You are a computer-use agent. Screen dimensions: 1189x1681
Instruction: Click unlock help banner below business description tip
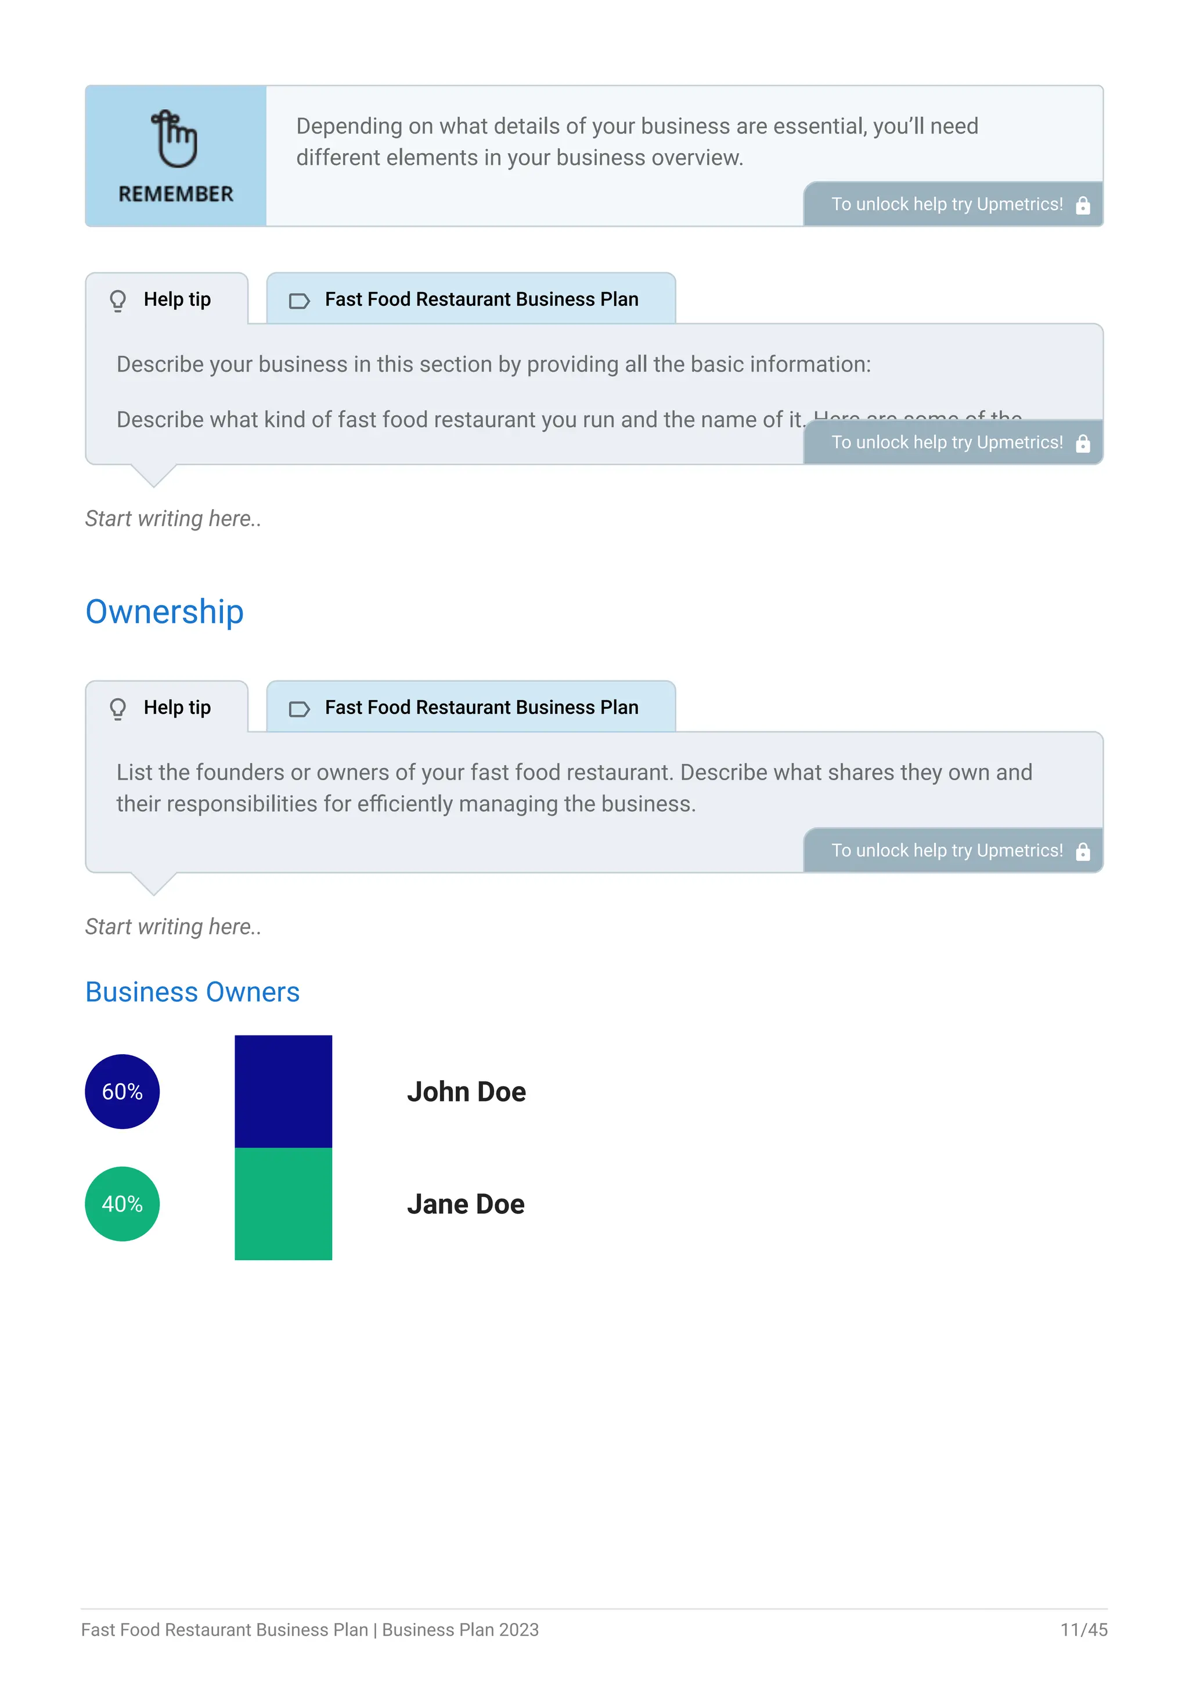tap(953, 442)
